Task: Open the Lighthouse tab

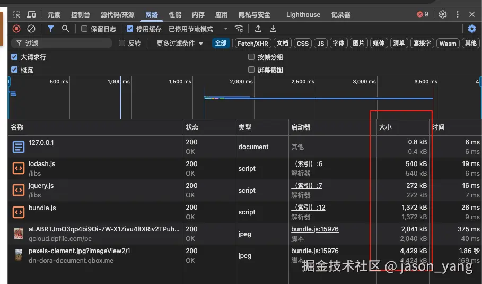Action: click(x=303, y=15)
